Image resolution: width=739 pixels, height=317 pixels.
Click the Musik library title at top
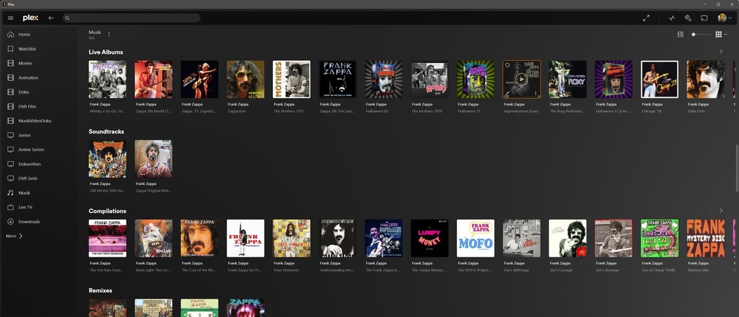coord(94,33)
